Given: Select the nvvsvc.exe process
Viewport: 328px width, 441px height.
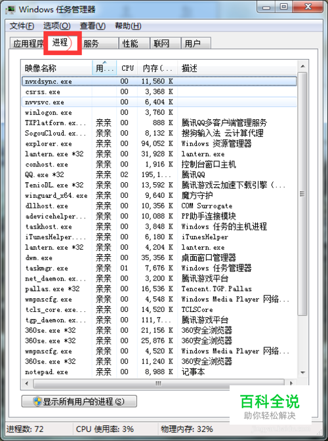Looking at the screenshot, I should [159, 102].
